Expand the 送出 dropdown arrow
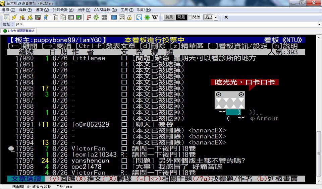The image size is (322, 189). tap(216, 17)
